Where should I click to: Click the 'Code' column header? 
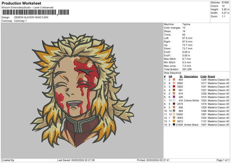pyautogui.click(x=203, y=77)
